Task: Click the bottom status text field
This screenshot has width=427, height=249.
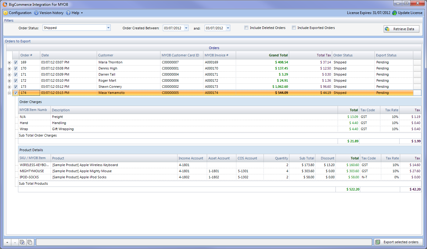Action: pos(204,242)
